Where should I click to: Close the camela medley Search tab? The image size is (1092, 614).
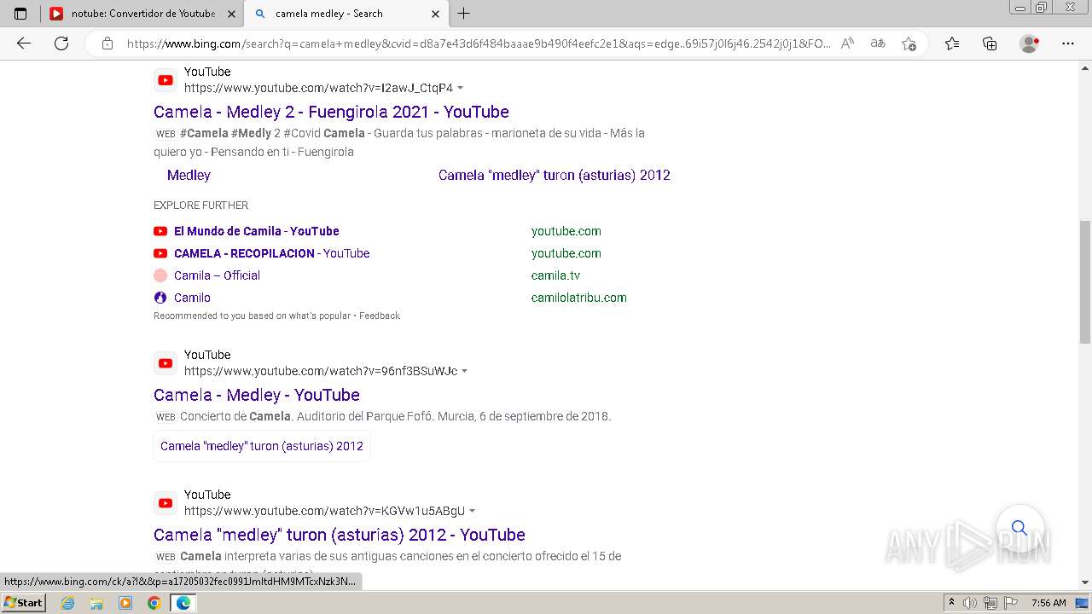435,14
